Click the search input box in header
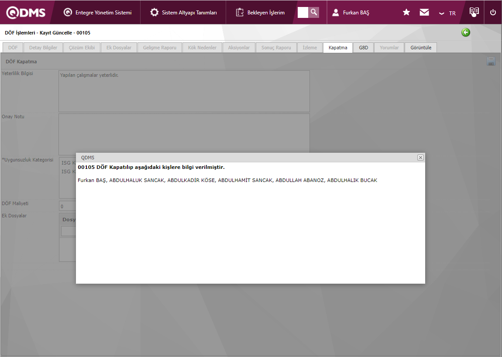 (303, 13)
